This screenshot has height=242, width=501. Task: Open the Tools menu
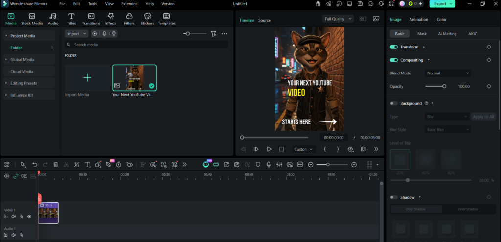point(92,4)
